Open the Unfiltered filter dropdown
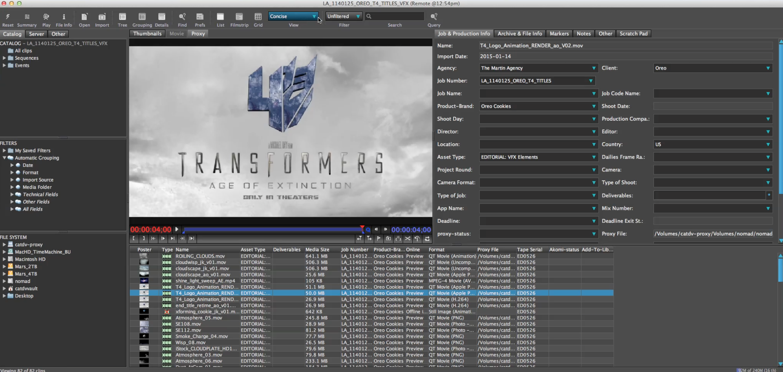783x372 pixels. click(x=344, y=16)
